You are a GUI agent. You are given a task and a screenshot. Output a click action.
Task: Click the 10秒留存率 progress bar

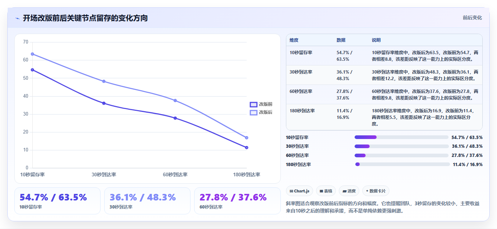point(402,137)
